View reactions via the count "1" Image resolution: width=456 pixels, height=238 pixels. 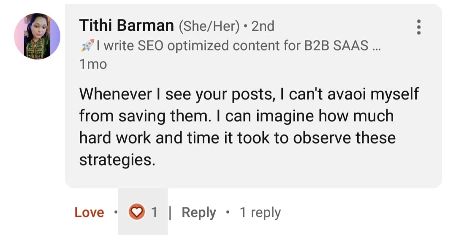pyautogui.click(x=154, y=212)
